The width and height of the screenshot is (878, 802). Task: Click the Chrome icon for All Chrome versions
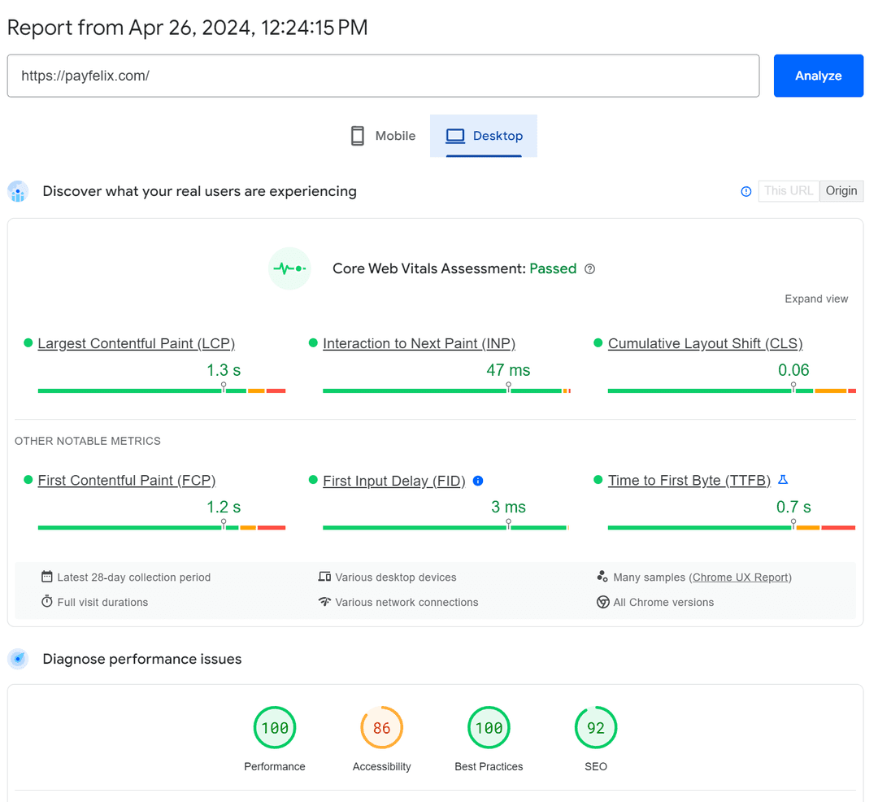[x=602, y=602]
